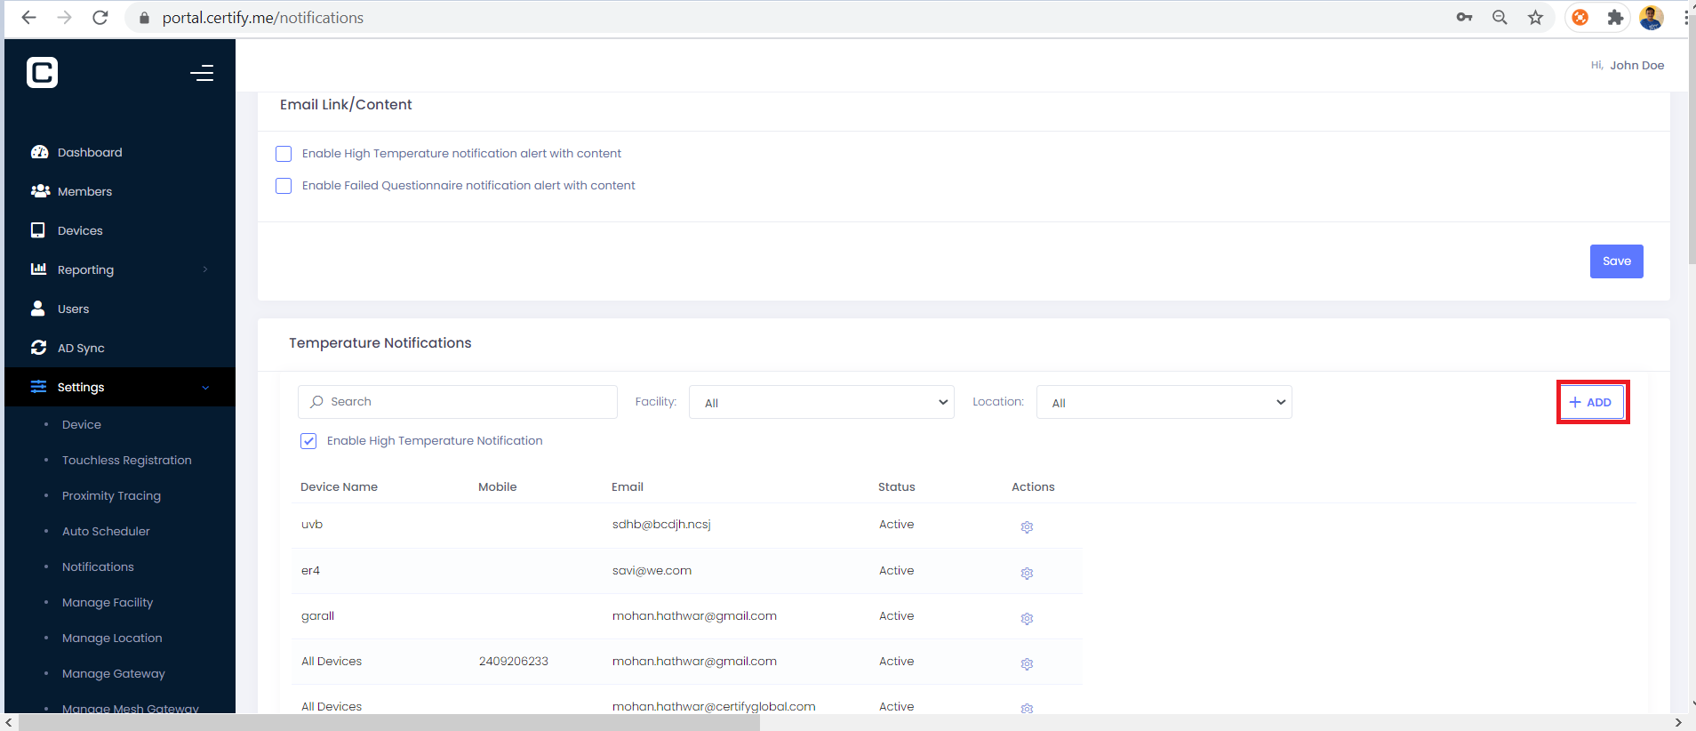The height and width of the screenshot is (731, 1696).
Task: Open Auto Scheduler settings
Action: coord(106,531)
